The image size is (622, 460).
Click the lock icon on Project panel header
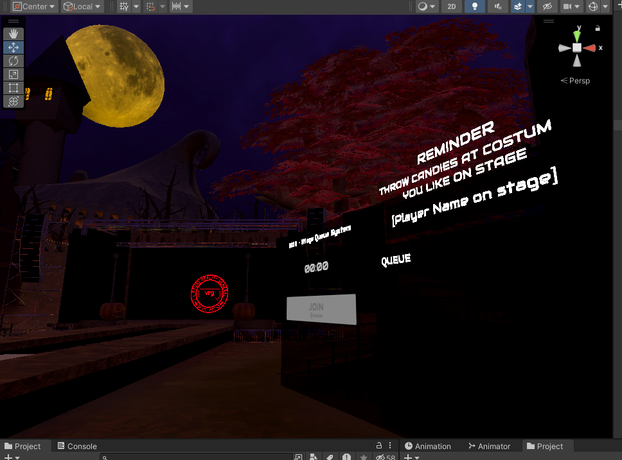pyautogui.click(x=379, y=445)
